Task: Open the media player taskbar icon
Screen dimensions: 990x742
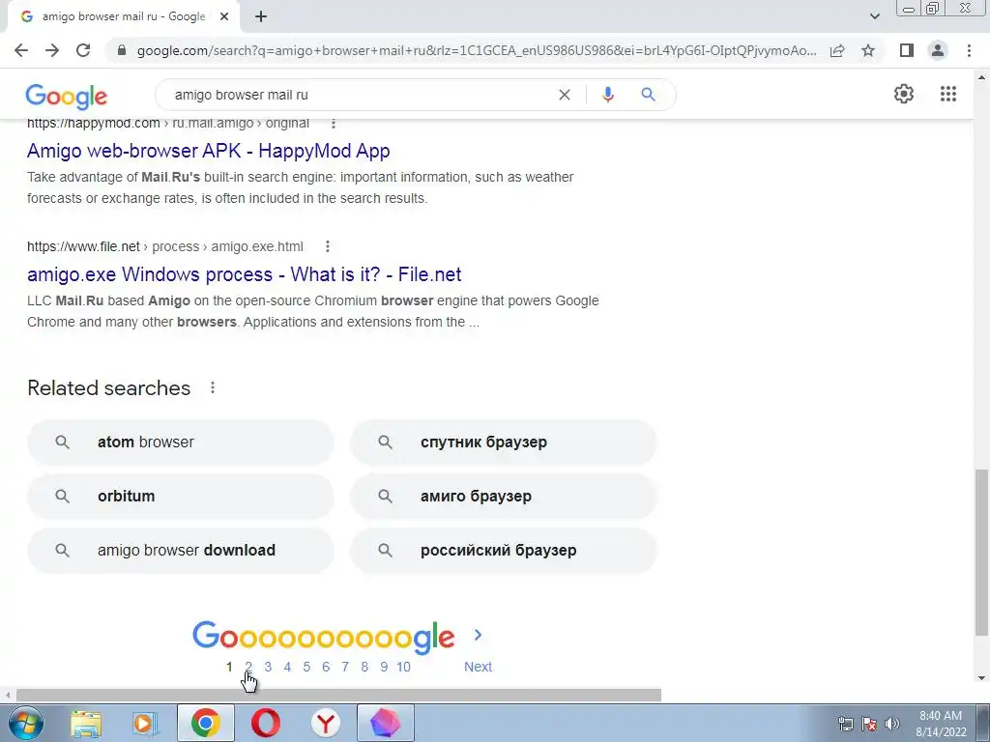Action: pyautogui.click(x=145, y=724)
